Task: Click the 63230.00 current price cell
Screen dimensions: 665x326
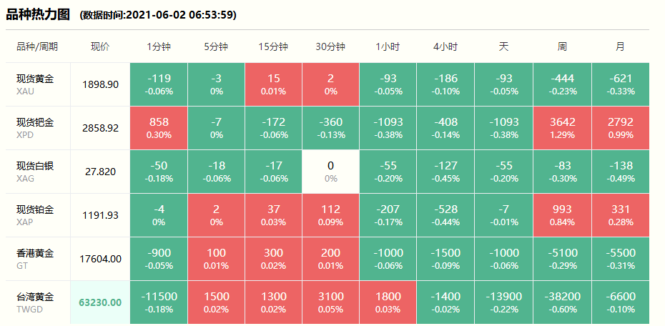Action: [100, 302]
